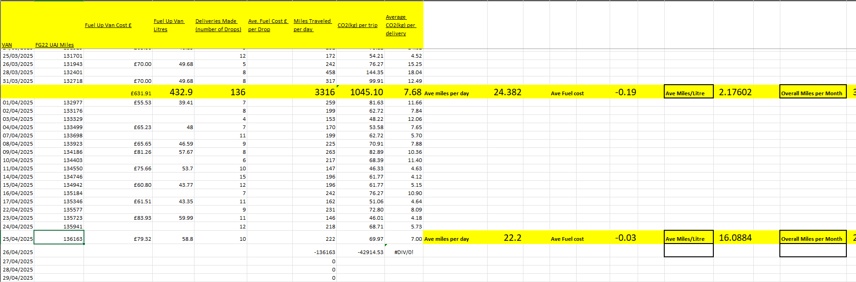This screenshot has height=282, width=856.
Task: Select the Ave Miles/Litre value 16.0884
Action: (735, 238)
